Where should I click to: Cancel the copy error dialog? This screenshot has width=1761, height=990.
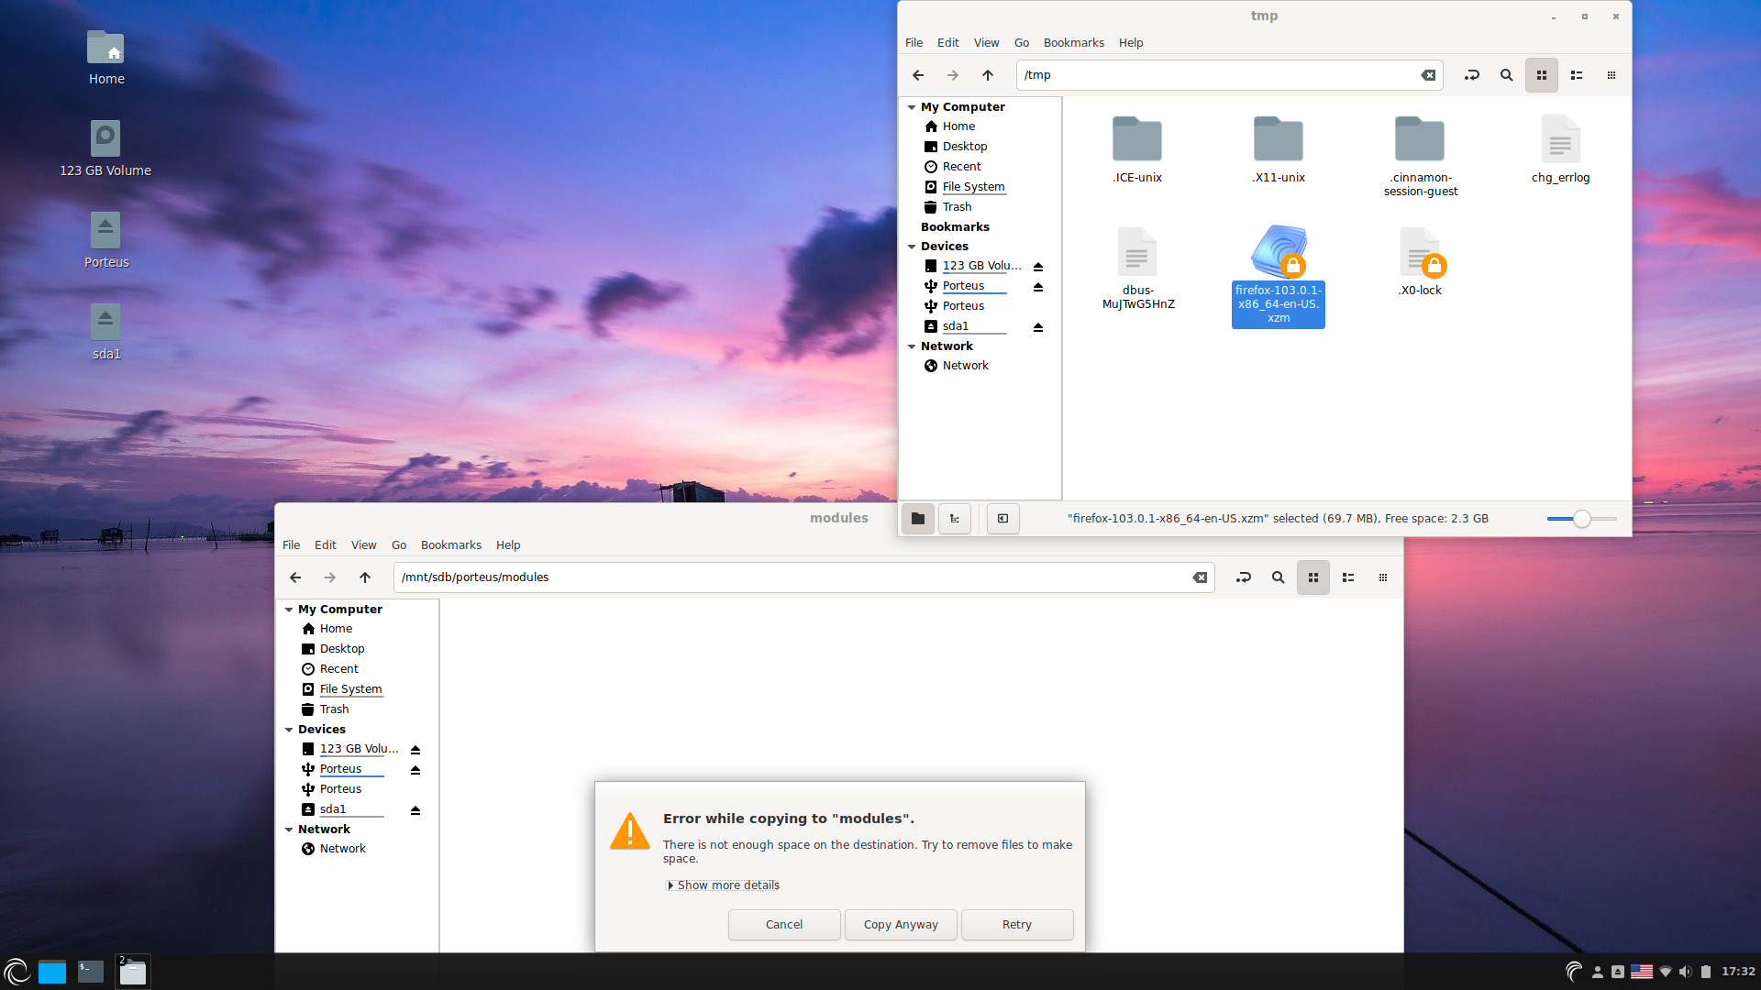(x=784, y=925)
